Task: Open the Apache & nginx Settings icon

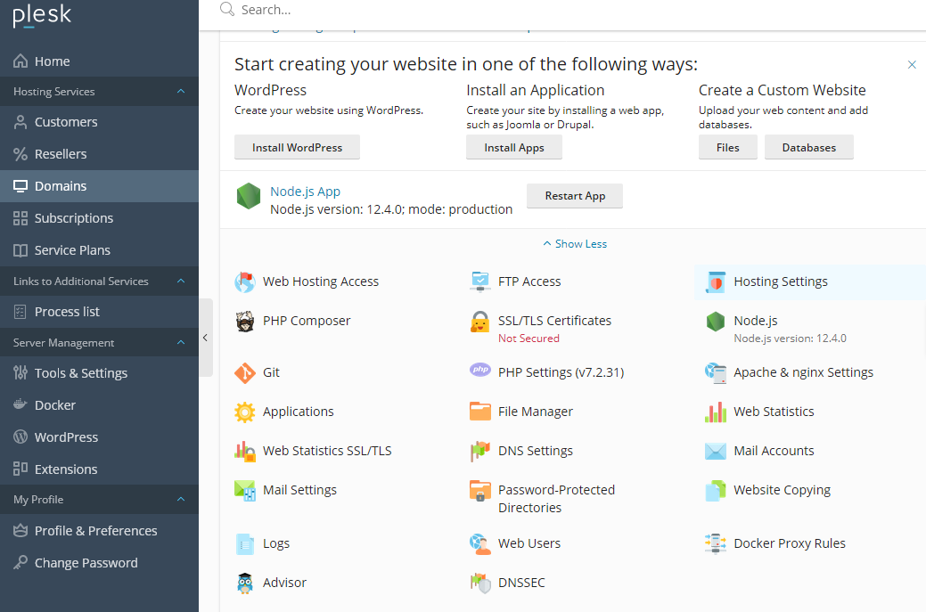Action: pos(715,373)
